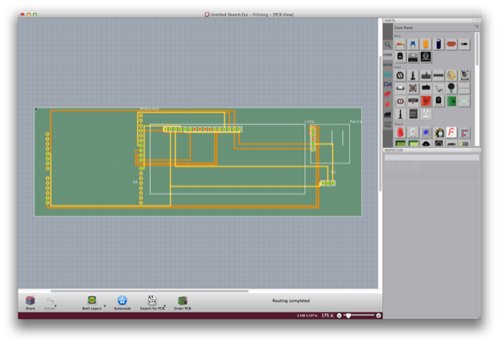Click the R1 part label on PCB
This screenshot has width=499, height=344.
click(333, 172)
